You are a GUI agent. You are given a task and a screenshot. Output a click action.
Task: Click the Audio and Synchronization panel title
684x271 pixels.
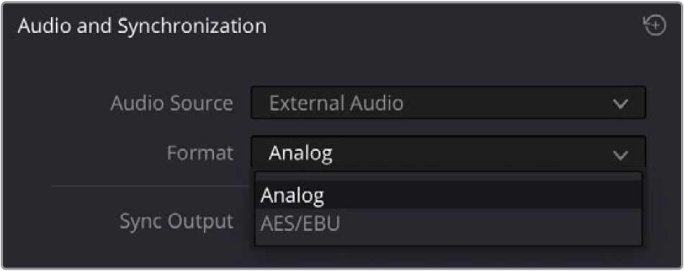142,27
